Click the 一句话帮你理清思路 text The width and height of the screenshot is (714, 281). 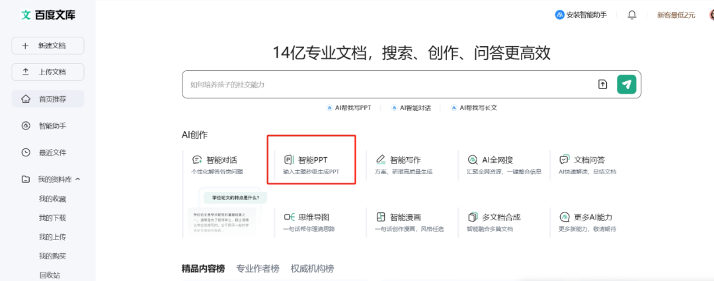tap(309, 229)
